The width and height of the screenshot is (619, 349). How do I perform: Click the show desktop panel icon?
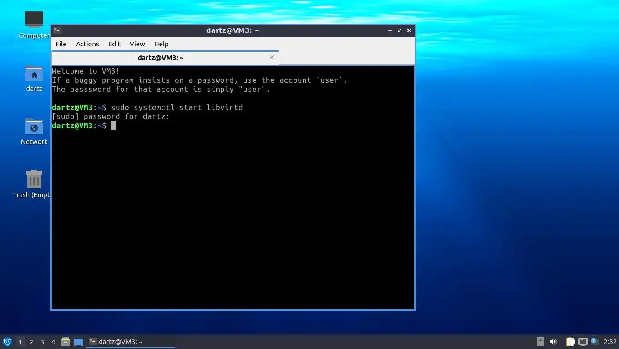pos(79,342)
